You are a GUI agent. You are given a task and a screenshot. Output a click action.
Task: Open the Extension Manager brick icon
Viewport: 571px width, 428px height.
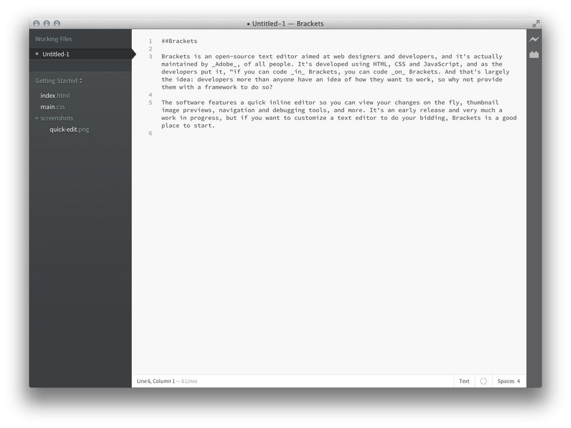[x=533, y=54]
